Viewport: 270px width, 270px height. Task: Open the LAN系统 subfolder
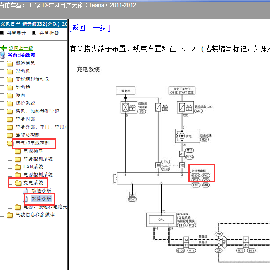pos(33,167)
